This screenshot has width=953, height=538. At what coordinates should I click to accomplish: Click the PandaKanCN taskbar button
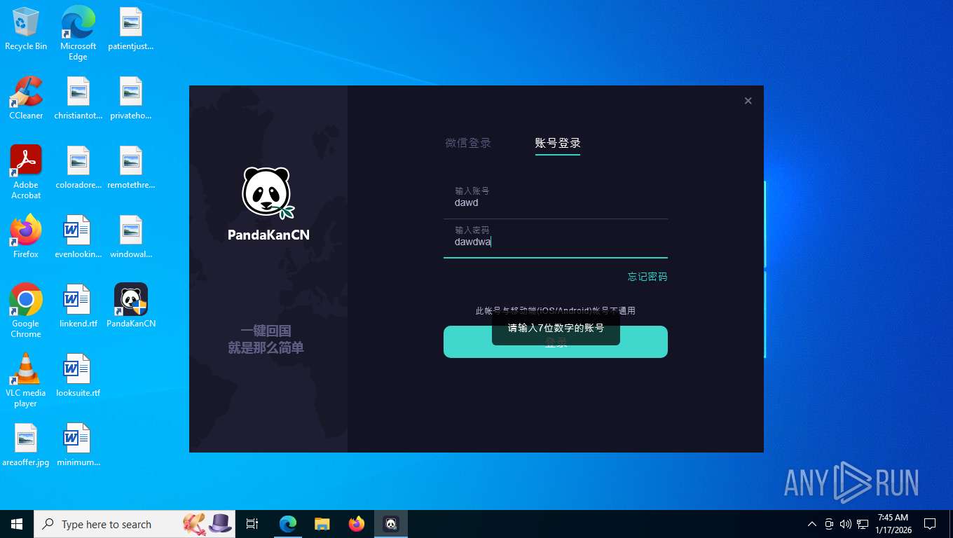(x=391, y=524)
